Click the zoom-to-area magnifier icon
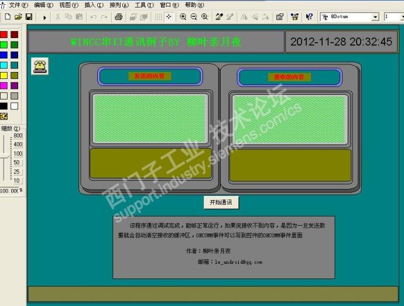The image size is (404, 306). 205,17
